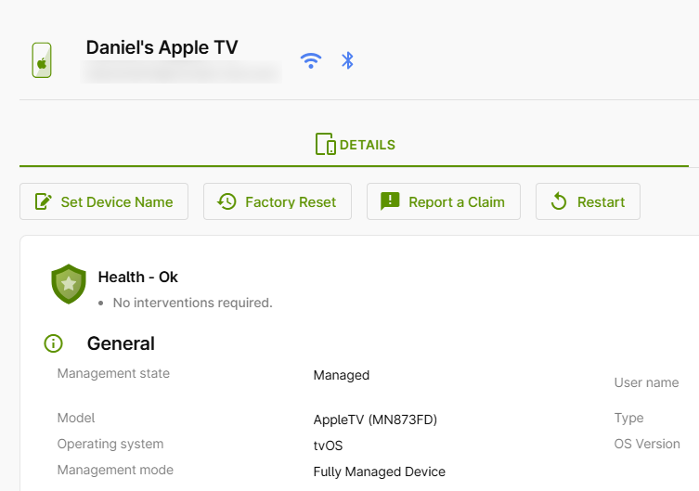Open the DETAILS tab

[356, 145]
